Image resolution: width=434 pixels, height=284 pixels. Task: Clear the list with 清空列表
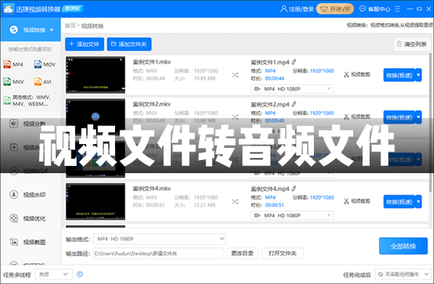pos(412,44)
